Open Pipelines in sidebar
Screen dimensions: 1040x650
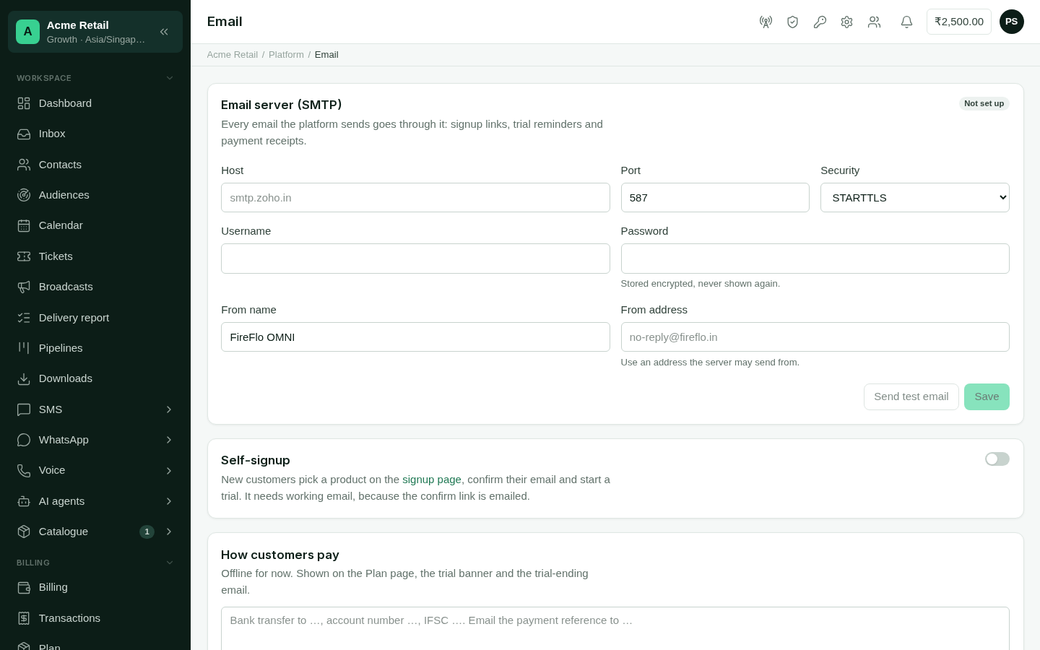click(95, 348)
